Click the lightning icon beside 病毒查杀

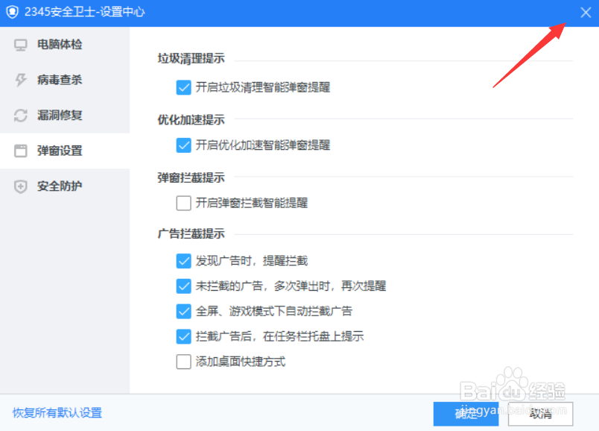click(x=21, y=80)
